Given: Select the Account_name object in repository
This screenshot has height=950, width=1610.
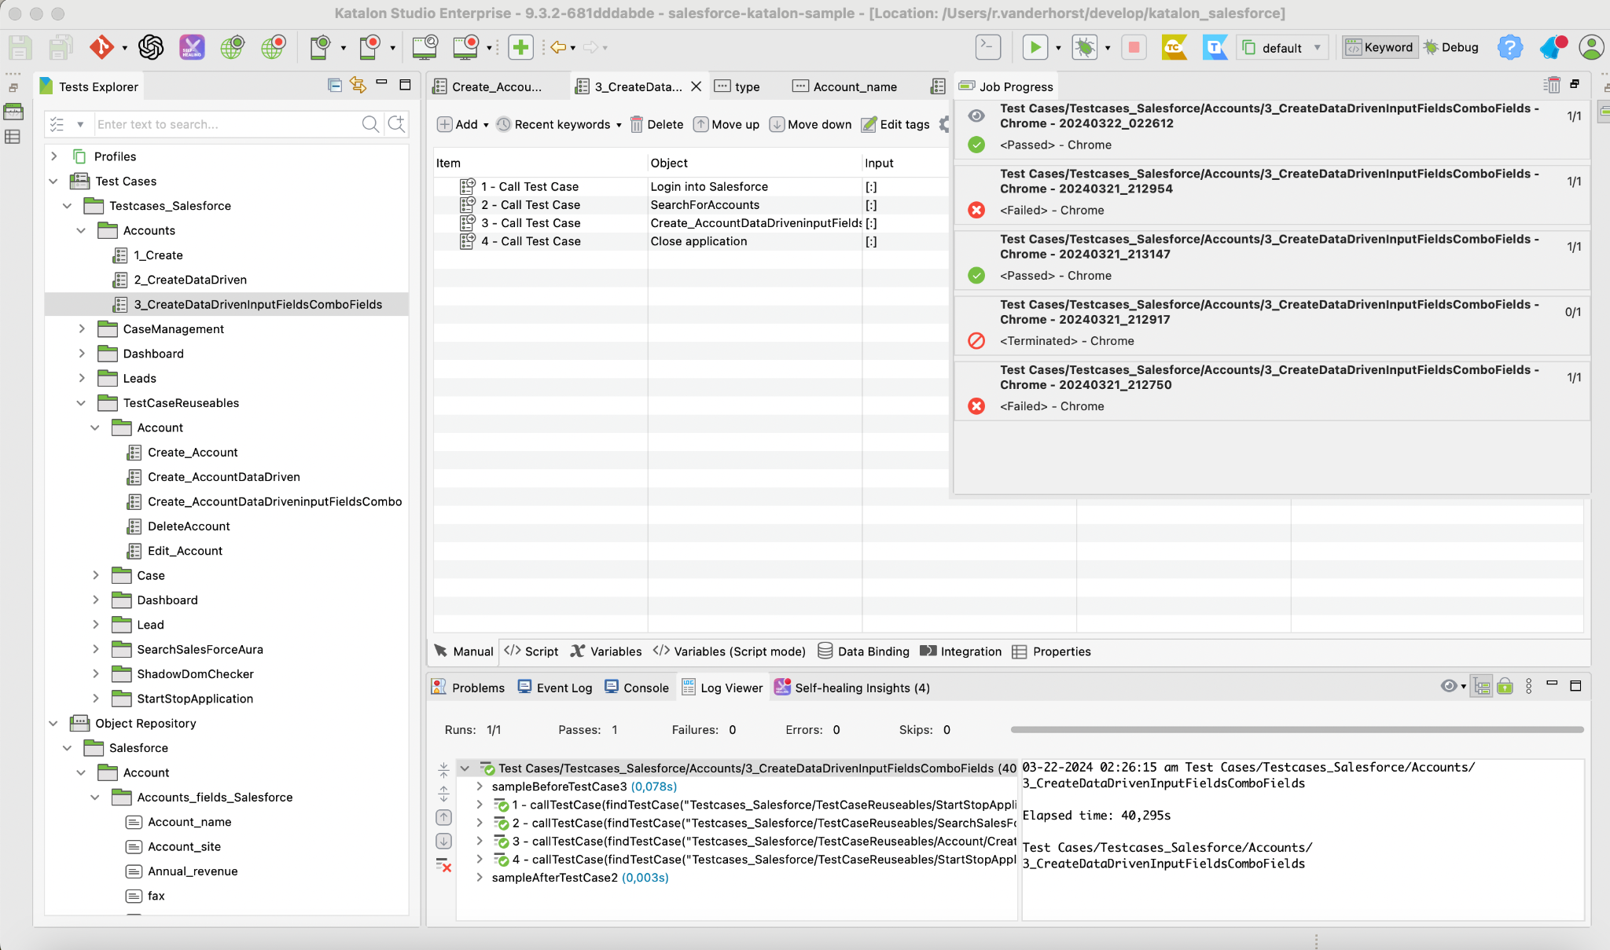Looking at the screenshot, I should tap(189, 821).
